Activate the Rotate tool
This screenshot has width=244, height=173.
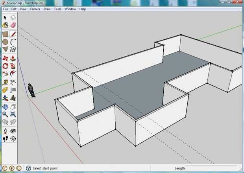click(5, 66)
